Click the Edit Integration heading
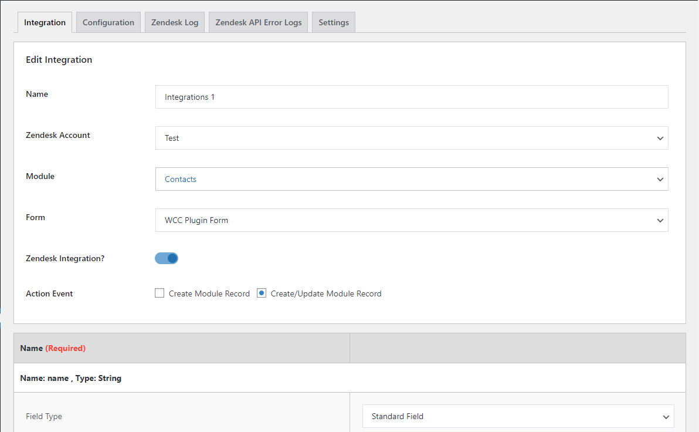Screen dimensions: 699x432 (x=59, y=60)
